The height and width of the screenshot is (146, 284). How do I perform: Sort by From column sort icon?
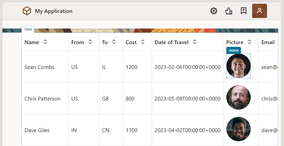(90, 42)
